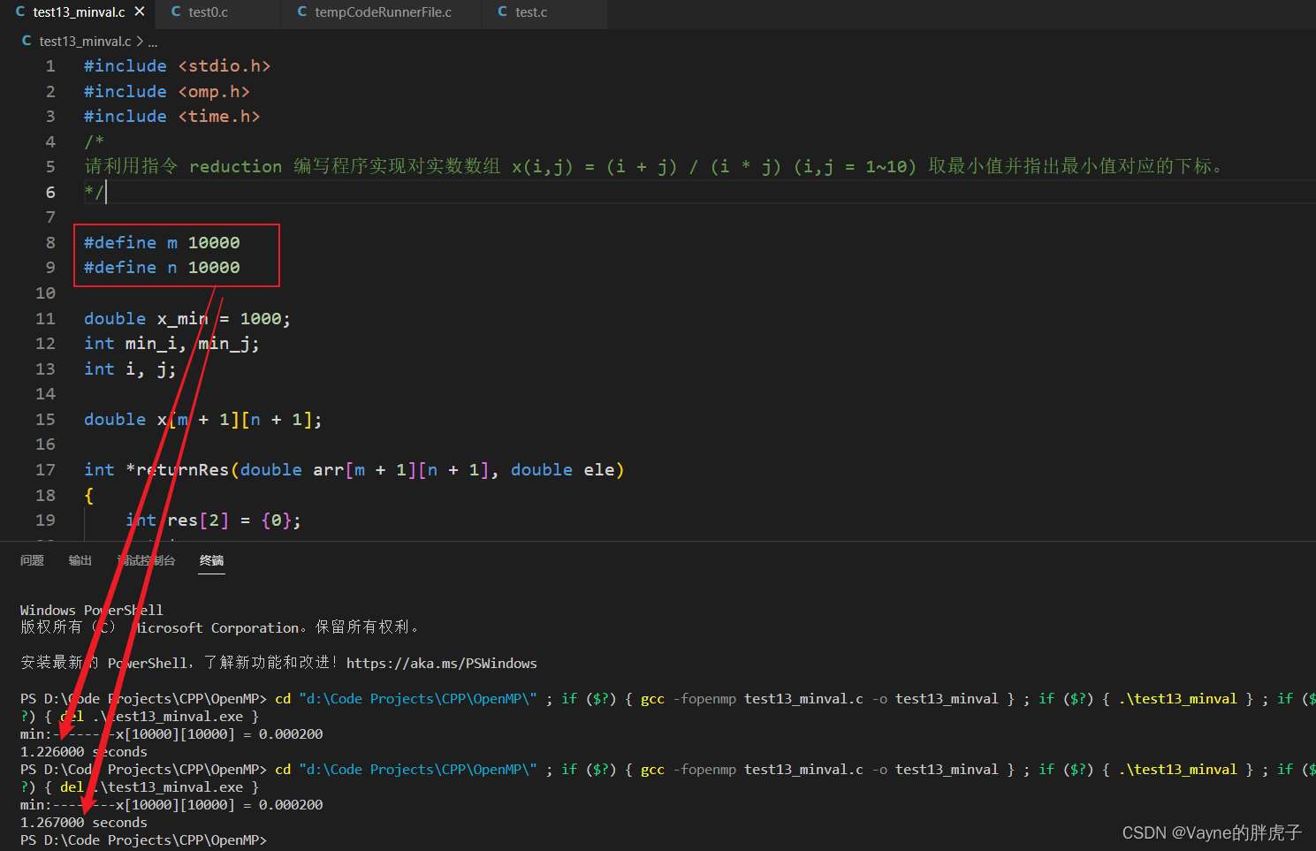This screenshot has width=1316, height=851.
Task: Click test13_minval.c in the breadcrumb path
Action: [85, 42]
